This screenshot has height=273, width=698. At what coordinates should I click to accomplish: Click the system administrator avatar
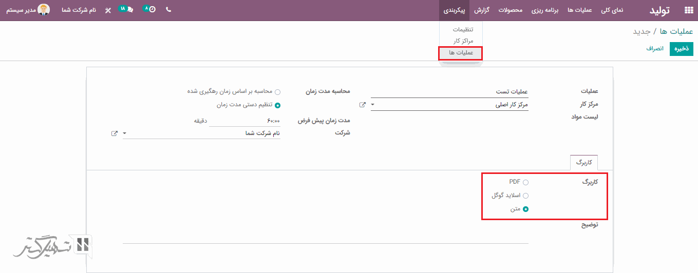[x=44, y=10]
